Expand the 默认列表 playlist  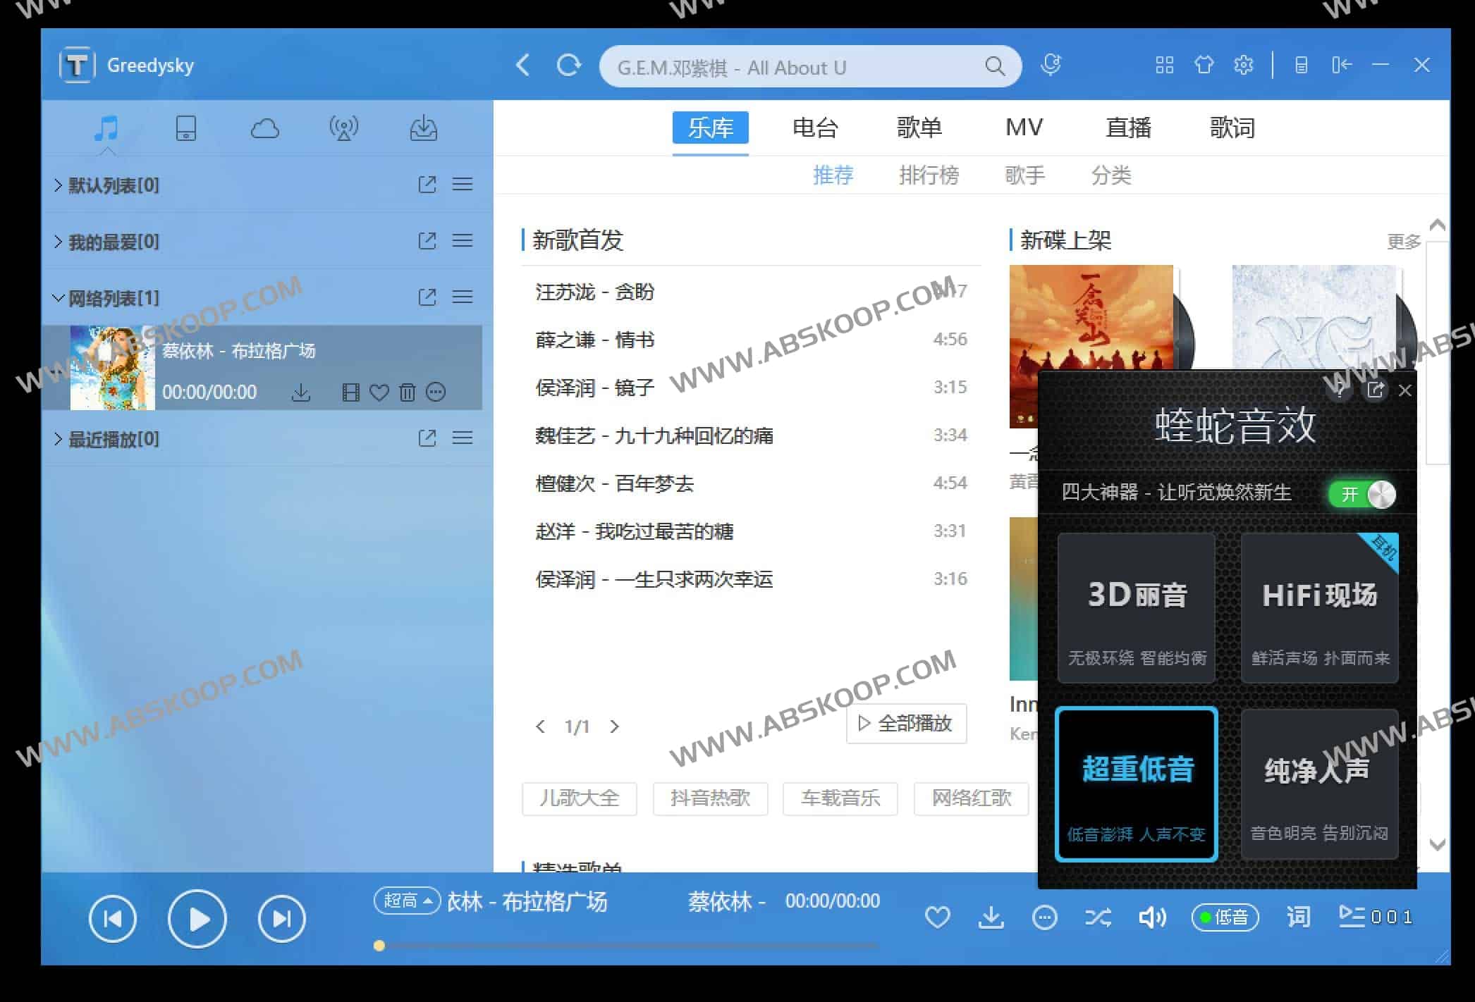click(113, 185)
